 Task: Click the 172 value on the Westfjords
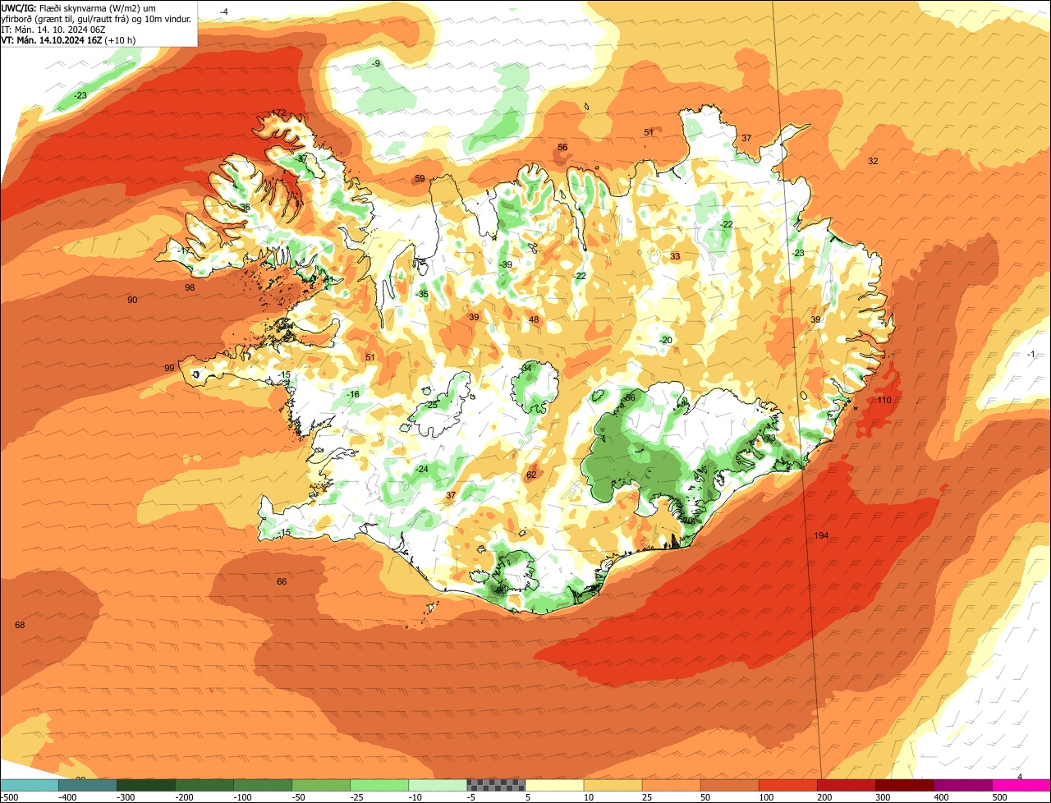279,113
